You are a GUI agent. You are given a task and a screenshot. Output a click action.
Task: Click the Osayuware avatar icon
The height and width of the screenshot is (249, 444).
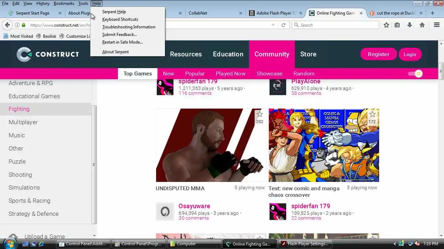[x=165, y=212]
